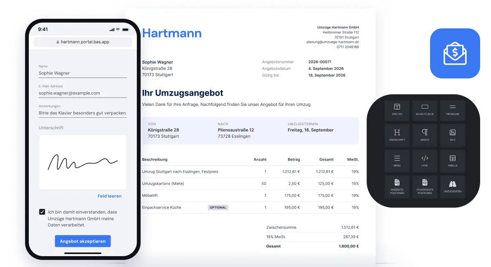
Task: Click the Königstraße 28 origin in VON box
Action: 164,130
